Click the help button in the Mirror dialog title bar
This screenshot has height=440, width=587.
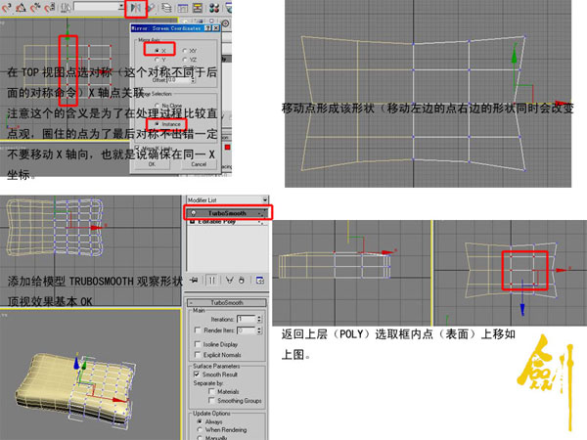click(x=209, y=28)
